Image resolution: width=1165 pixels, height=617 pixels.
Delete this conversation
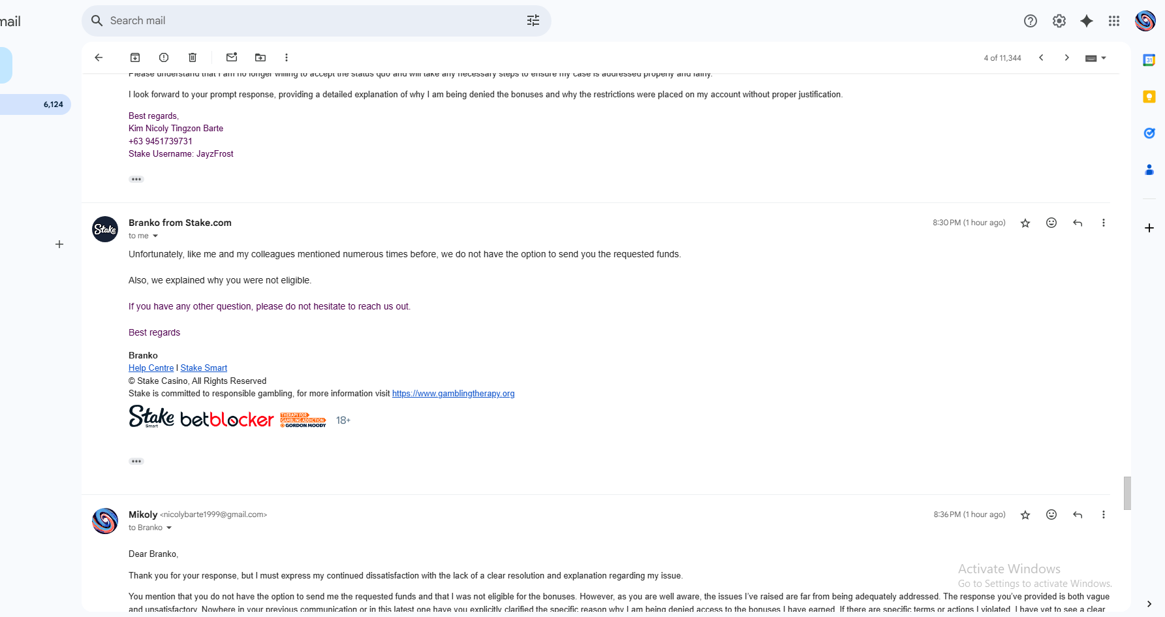(193, 57)
